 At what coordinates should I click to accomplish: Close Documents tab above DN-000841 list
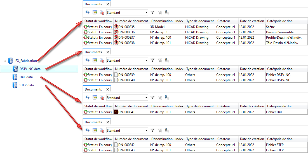(x=107, y=89)
